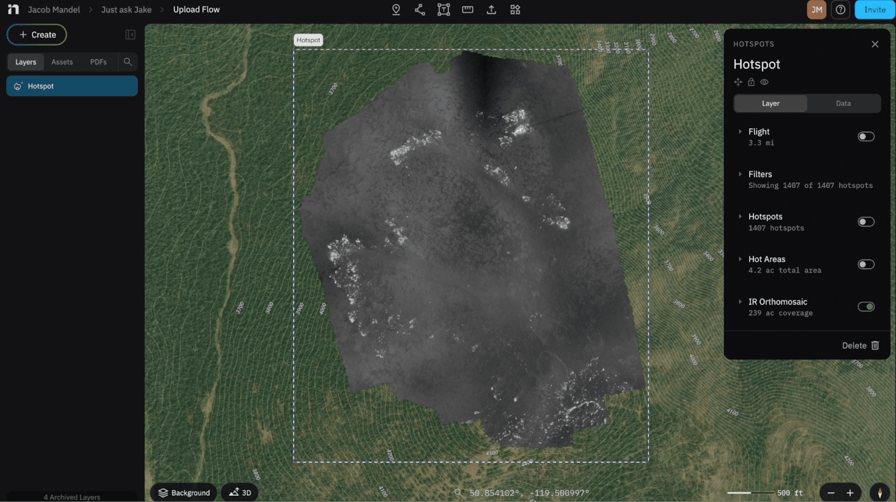Disable the IR Orthomosaic toggle

(866, 306)
